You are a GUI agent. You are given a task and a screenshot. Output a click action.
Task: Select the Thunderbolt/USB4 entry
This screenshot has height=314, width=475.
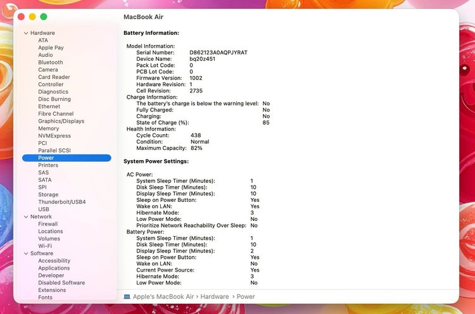tap(62, 202)
